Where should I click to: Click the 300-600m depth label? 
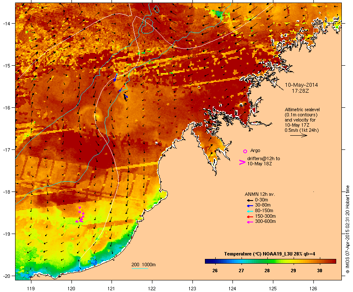pos(265,222)
